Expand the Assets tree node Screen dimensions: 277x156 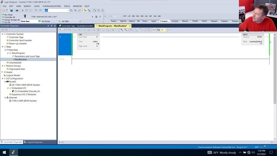coord(3,72)
